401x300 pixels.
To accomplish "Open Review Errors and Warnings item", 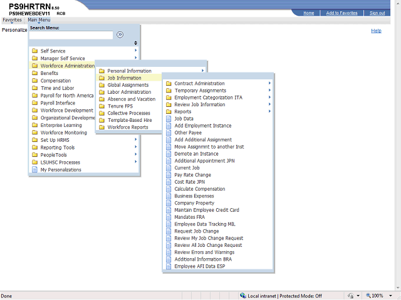I will (204, 252).
